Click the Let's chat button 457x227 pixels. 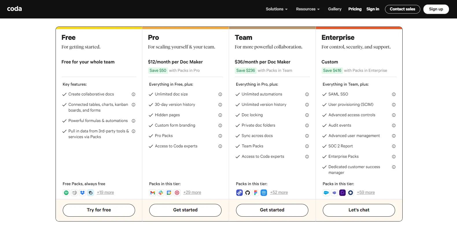point(359,210)
